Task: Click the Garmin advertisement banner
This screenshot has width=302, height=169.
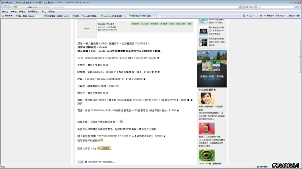Action: tap(212, 69)
